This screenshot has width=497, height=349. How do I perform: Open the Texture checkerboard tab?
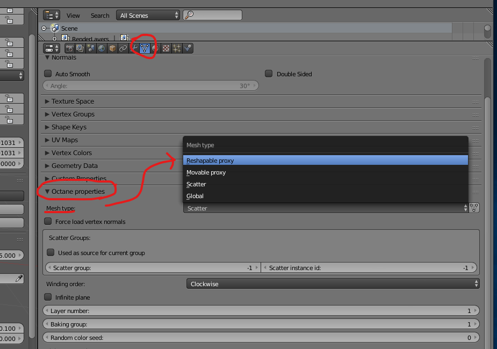[166, 48]
